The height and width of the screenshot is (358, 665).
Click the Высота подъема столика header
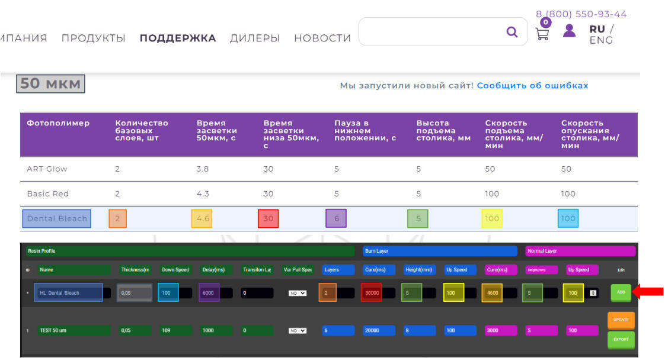443,131
